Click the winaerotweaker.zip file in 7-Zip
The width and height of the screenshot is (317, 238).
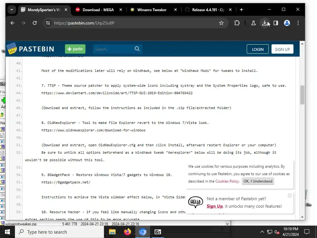21,224
